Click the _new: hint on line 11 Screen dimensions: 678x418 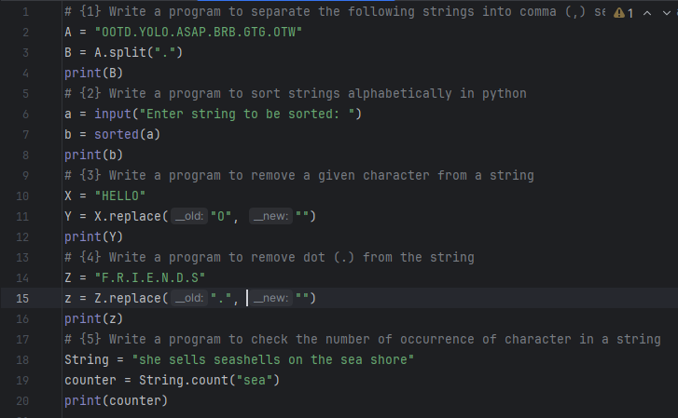coord(270,216)
